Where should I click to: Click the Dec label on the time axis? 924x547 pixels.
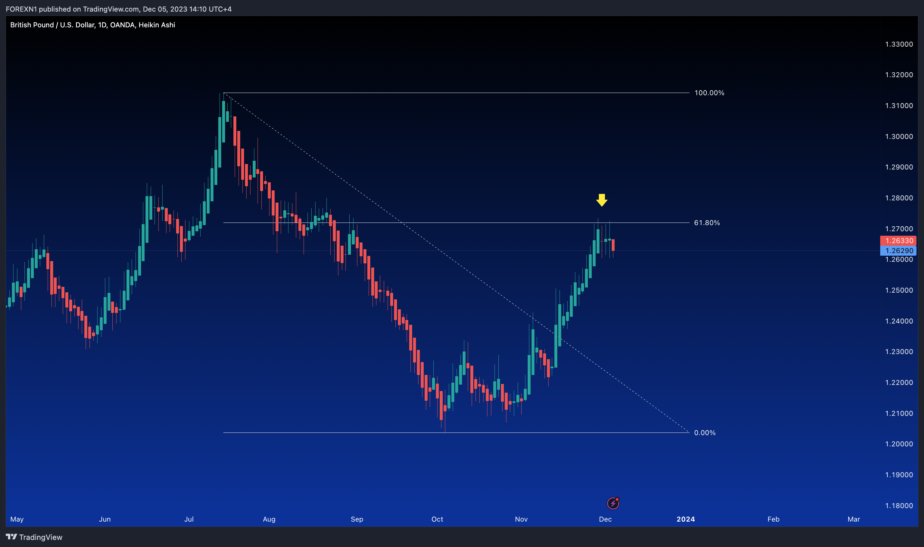[x=605, y=519]
